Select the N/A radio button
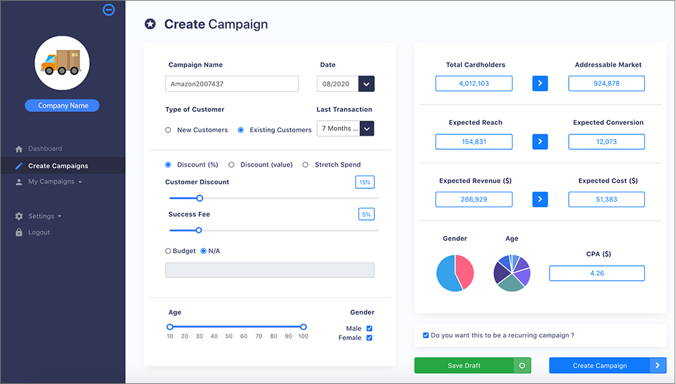 point(203,251)
